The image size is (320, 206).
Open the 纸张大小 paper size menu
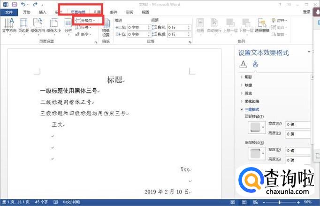click(x=53, y=27)
